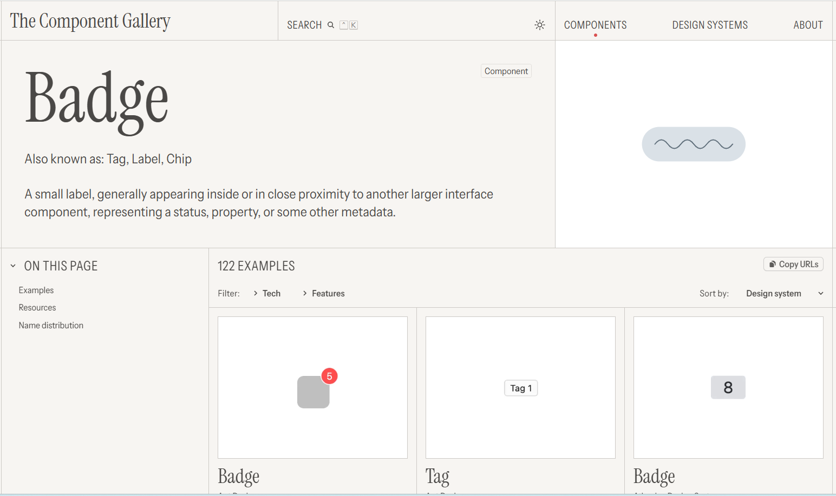Open the About page
The height and width of the screenshot is (496, 836).
coord(808,25)
